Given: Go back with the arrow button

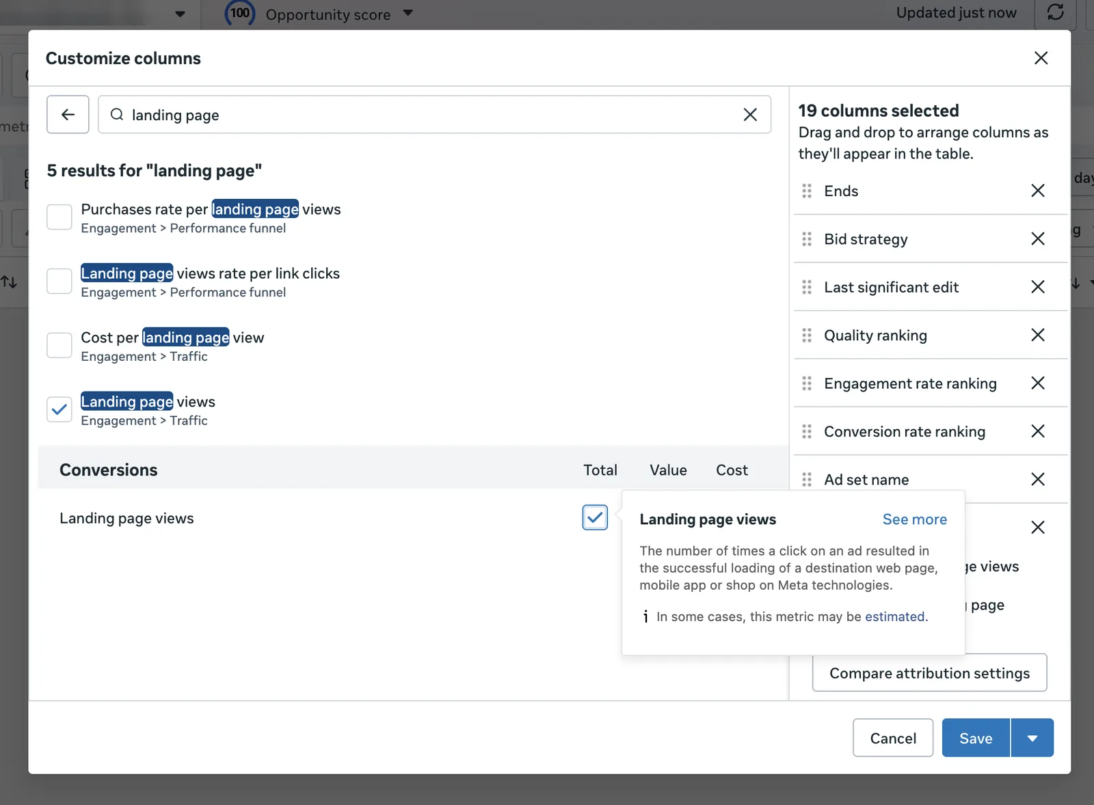Looking at the screenshot, I should coord(68,114).
